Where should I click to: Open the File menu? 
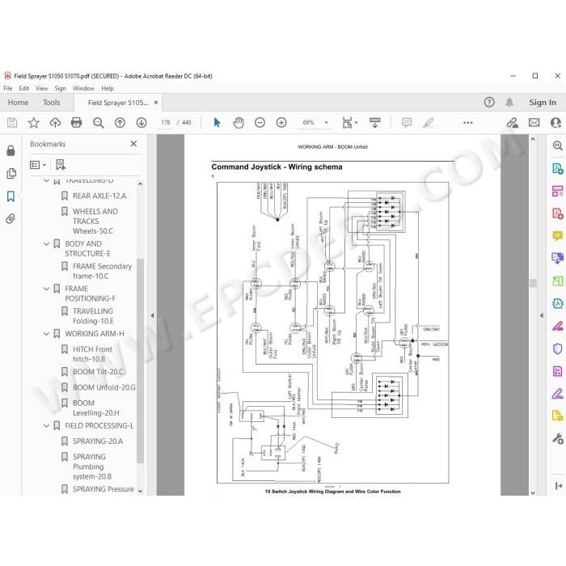click(x=8, y=88)
